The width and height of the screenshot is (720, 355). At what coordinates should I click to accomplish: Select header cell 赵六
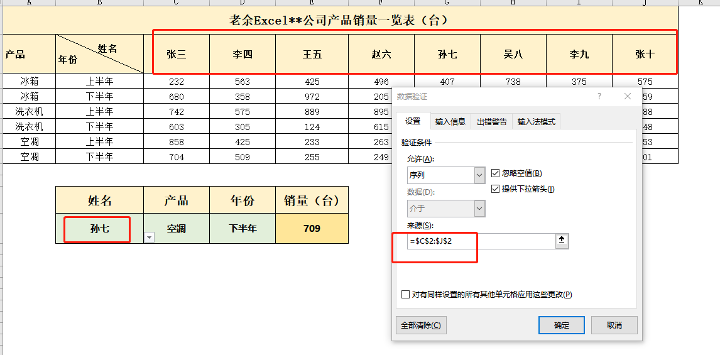(381, 54)
